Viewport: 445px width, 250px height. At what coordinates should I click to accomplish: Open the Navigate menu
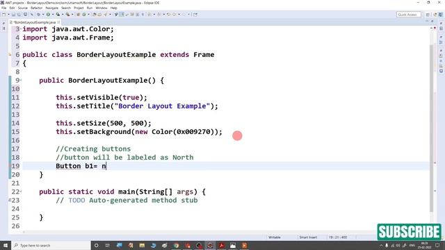51,8
